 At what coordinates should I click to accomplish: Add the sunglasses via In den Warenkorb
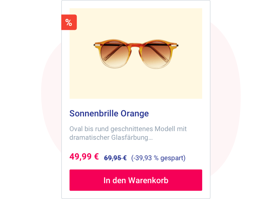[x=135, y=180]
